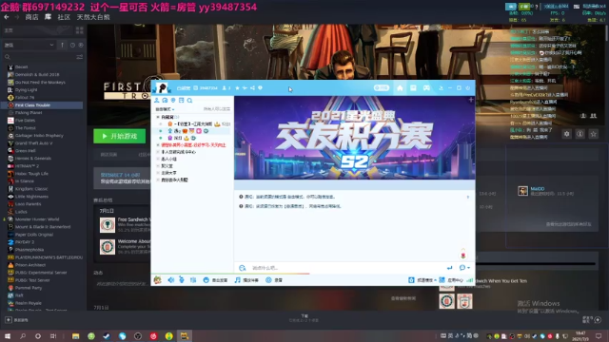Open the YY channel avatar icon
The image size is (609, 342).
[x=163, y=88]
